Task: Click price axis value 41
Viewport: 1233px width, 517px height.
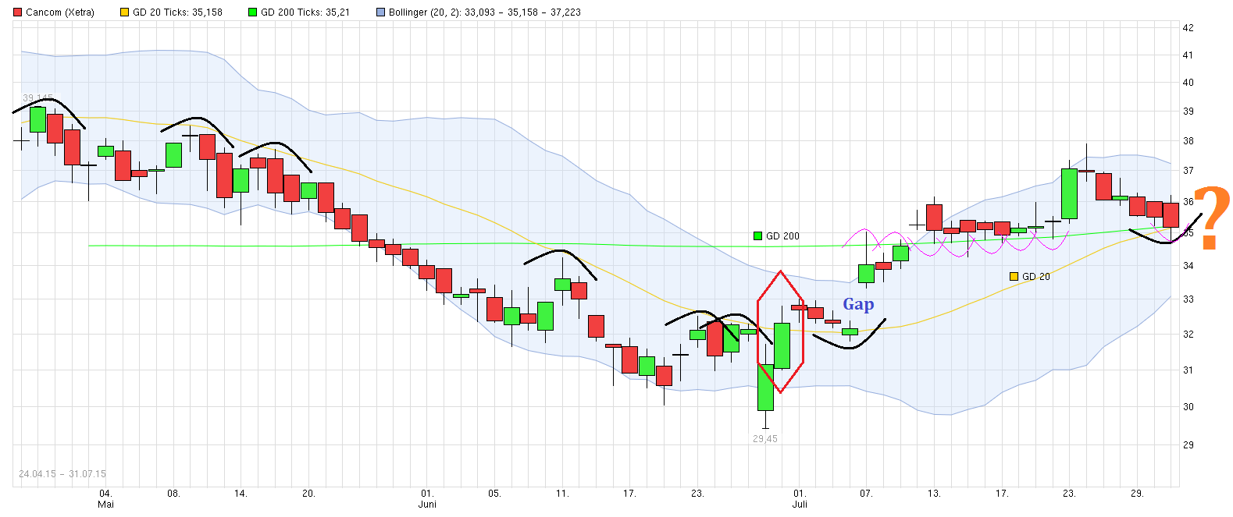Action: pyautogui.click(x=1188, y=55)
